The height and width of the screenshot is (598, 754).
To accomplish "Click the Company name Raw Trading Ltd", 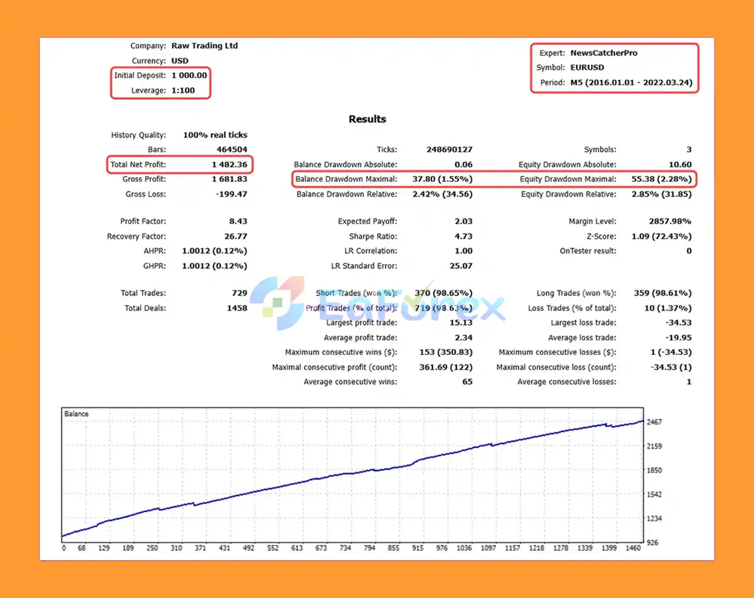I will click(x=204, y=46).
